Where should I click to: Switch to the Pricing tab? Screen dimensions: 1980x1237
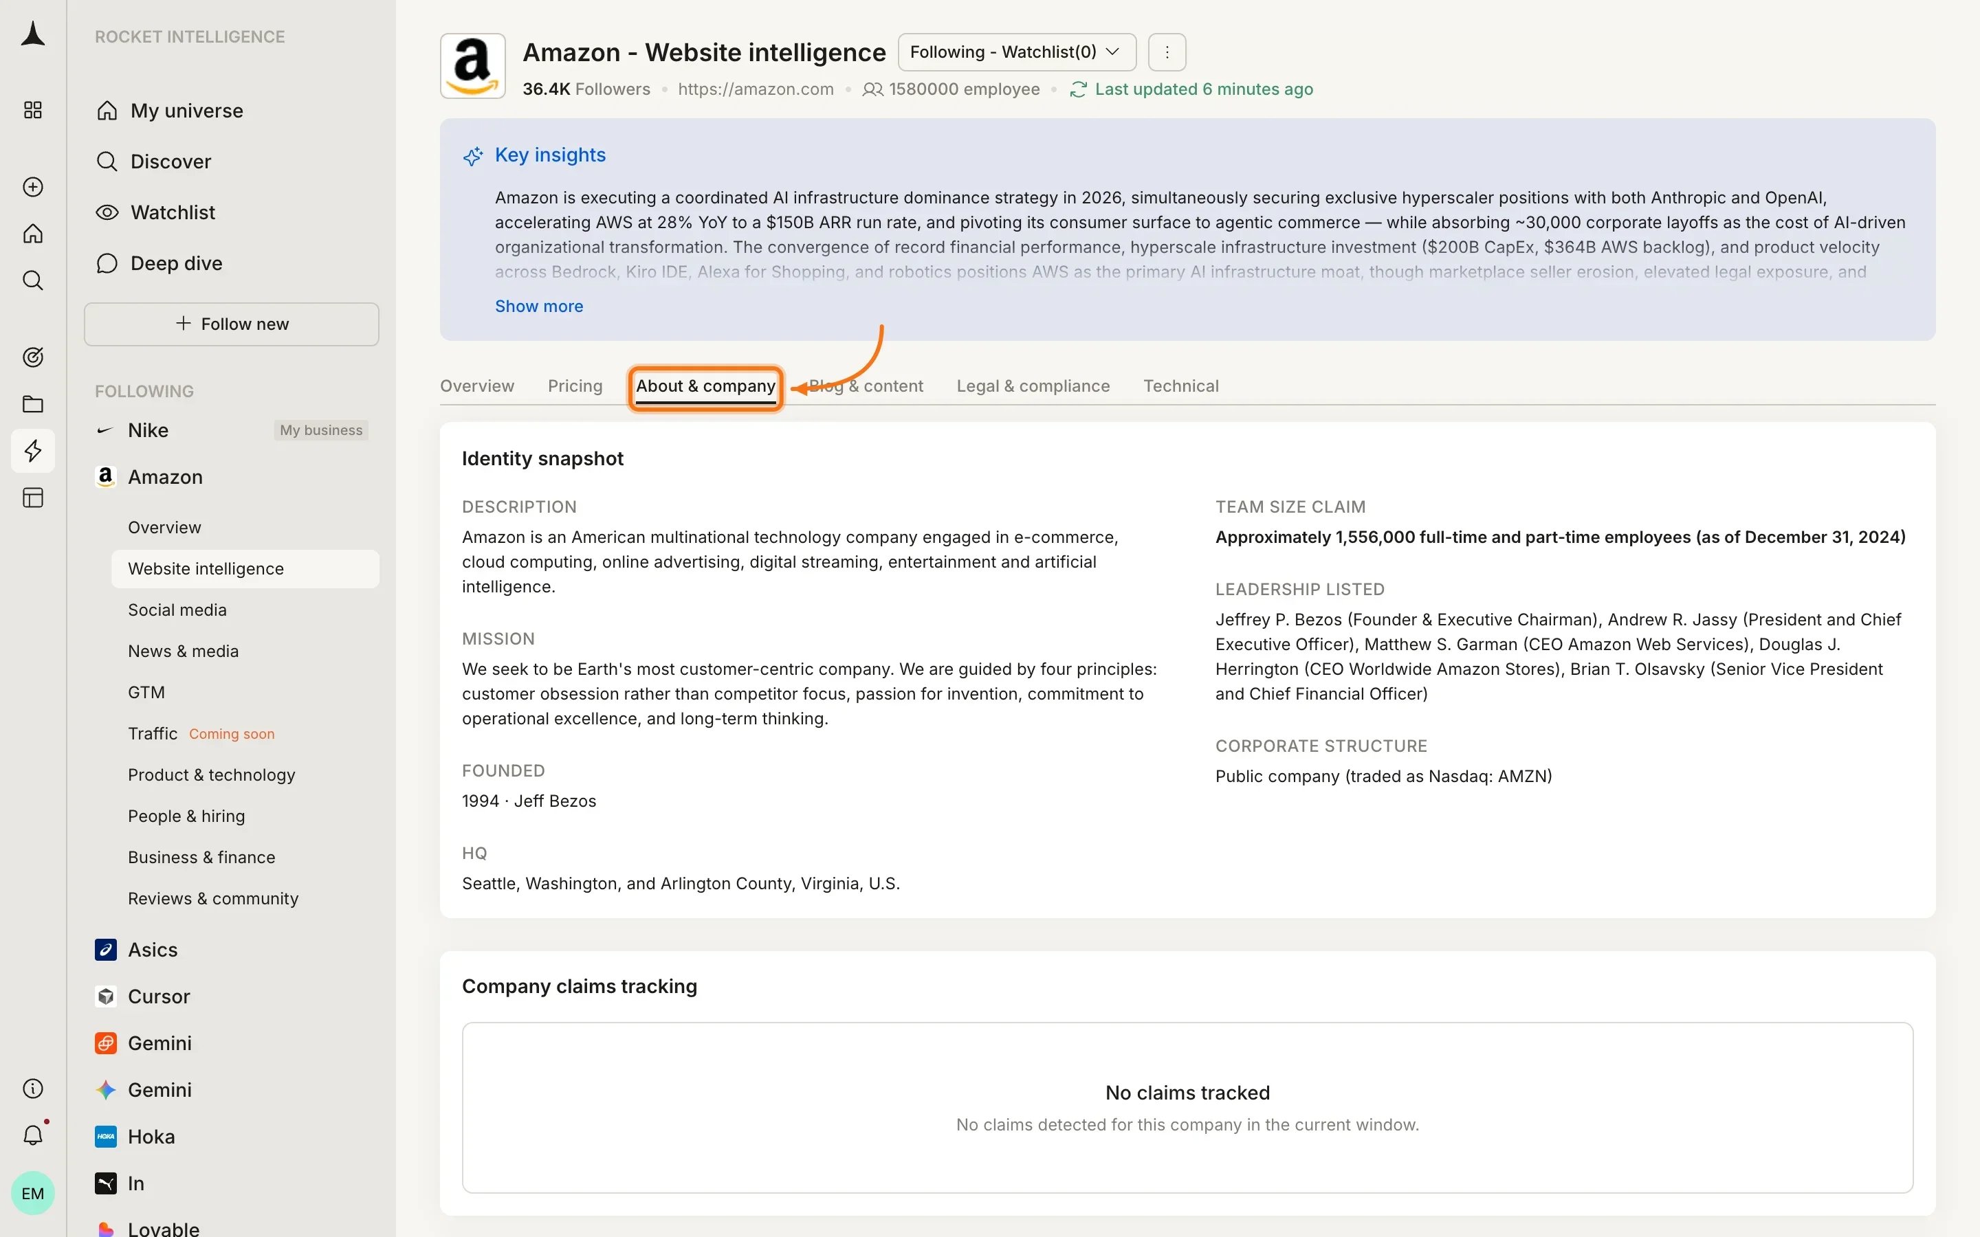[575, 386]
